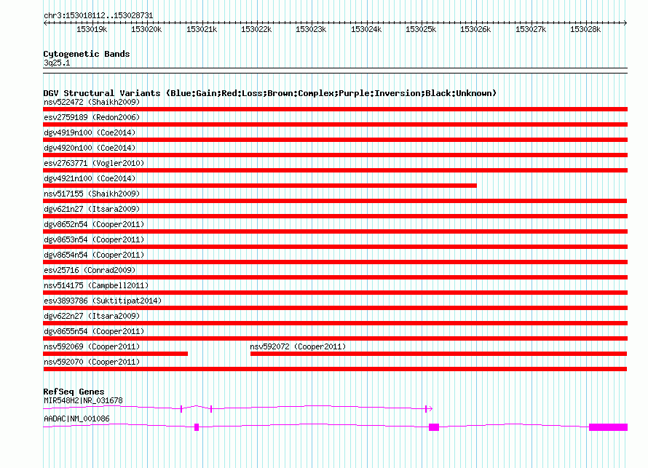Open the AADAC|NM_001086 gene label
Screen dimensions: 648x468
point(76,419)
